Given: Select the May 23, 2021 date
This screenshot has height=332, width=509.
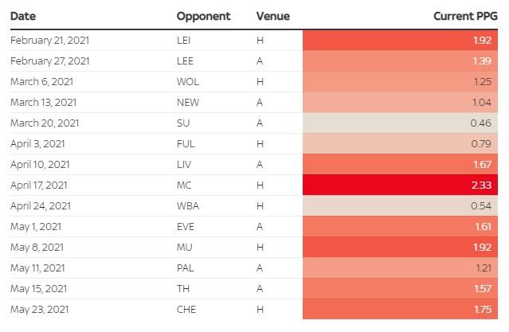Looking at the screenshot, I should pos(41,309).
